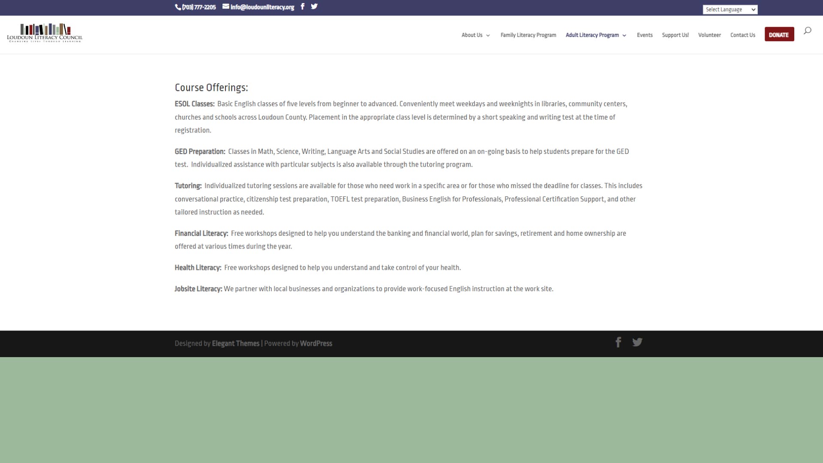Click the phone number (703) 777-2205

[x=198, y=7]
